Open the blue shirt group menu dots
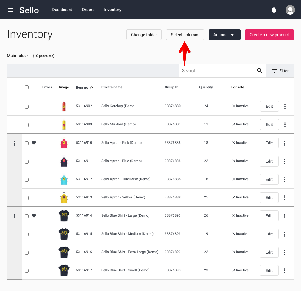This screenshot has width=301, height=291. (14, 216)
